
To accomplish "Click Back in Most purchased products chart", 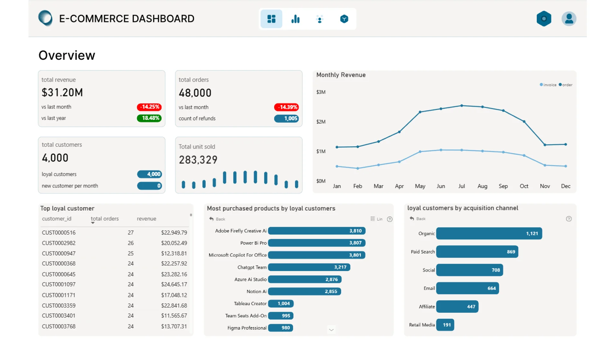I will tap(217, 219).
